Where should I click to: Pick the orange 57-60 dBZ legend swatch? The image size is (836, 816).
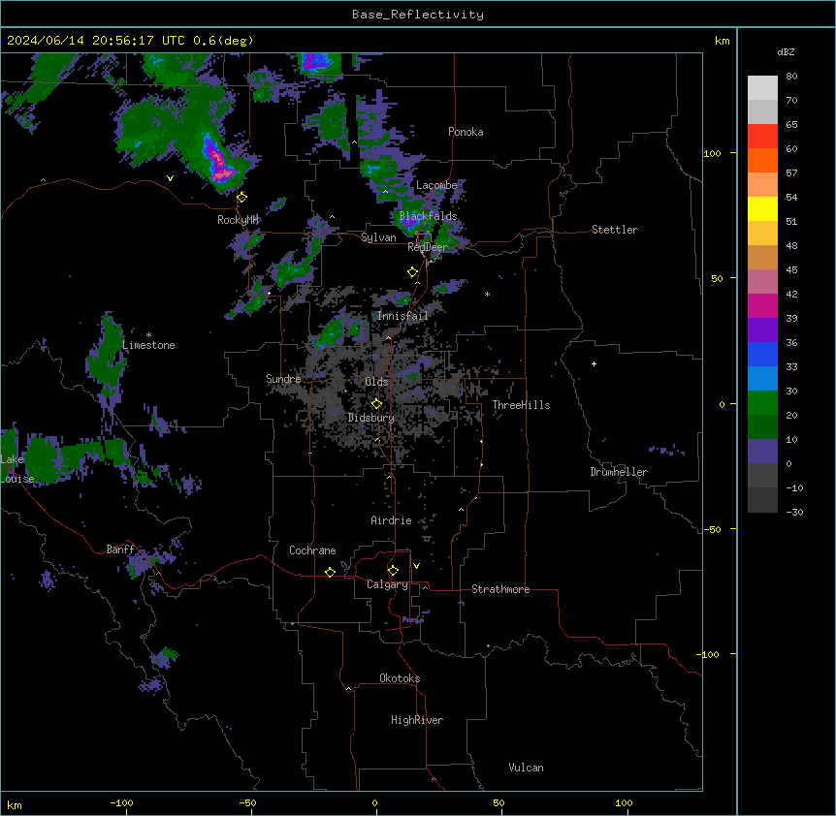pyautogui.click(x=762, y=160)
